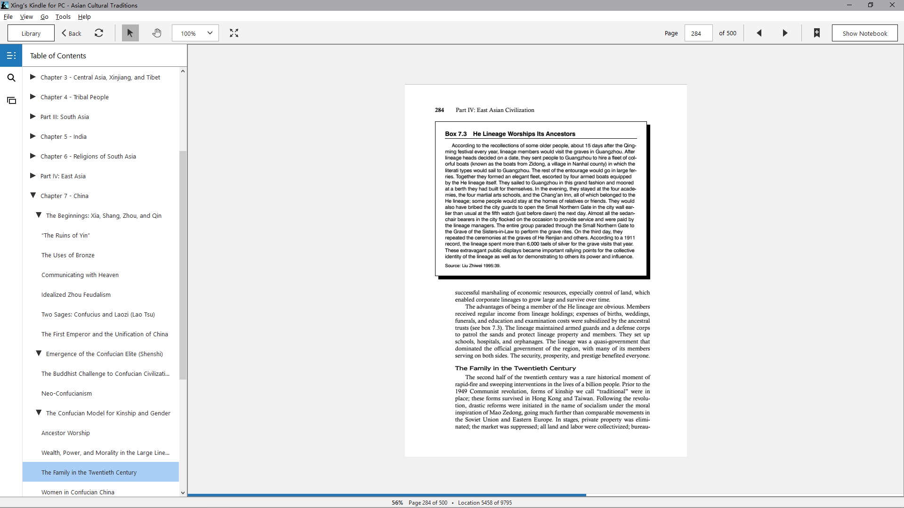The height and width of the screenshot is (508, 904).
Task: Click the Box 7.3 heading on the page
Action: [510, 134]
